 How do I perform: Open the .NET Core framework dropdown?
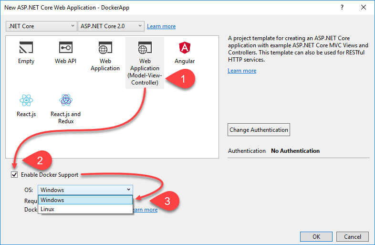point(42,26)
